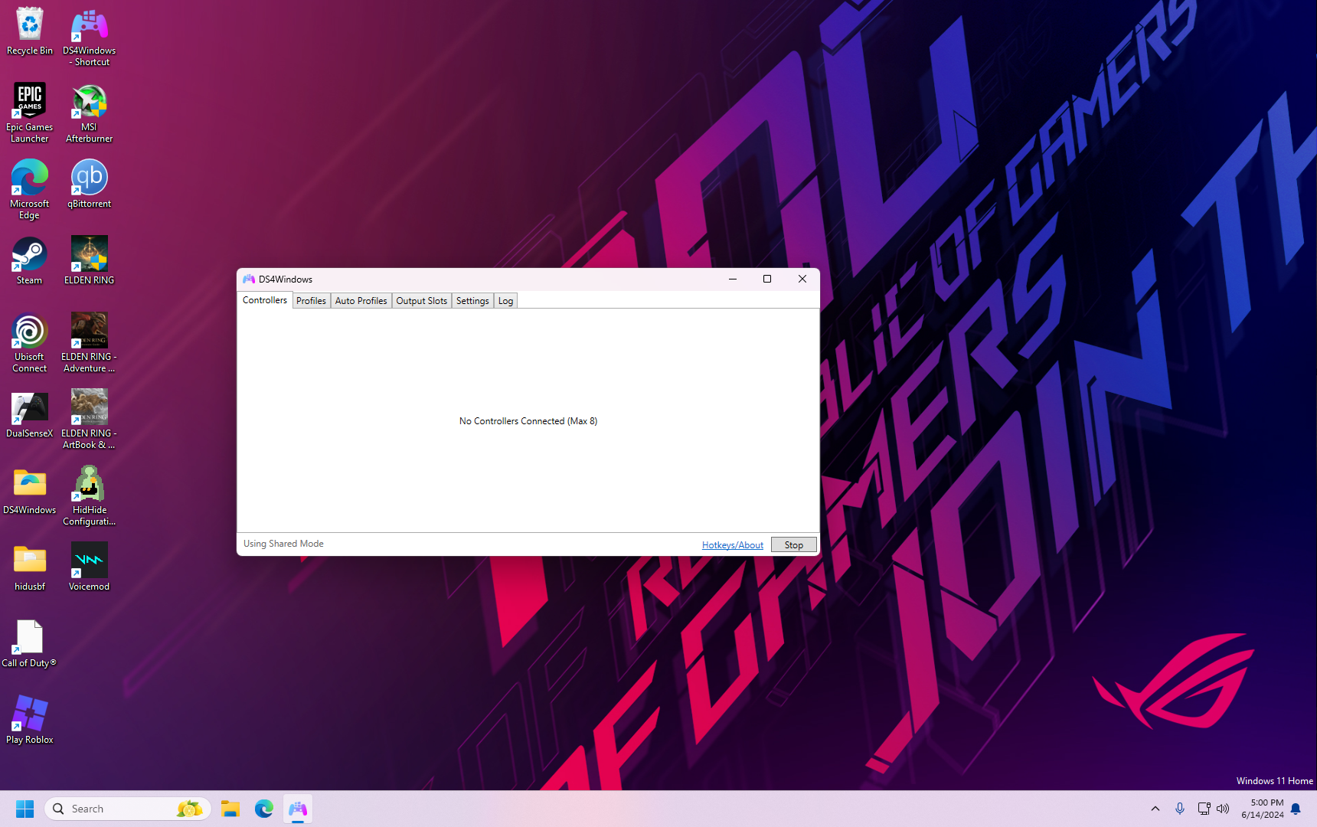1317x827 pixels.
Task: Click the 'Using Shared Mode' status text
Action: [283, 544]
